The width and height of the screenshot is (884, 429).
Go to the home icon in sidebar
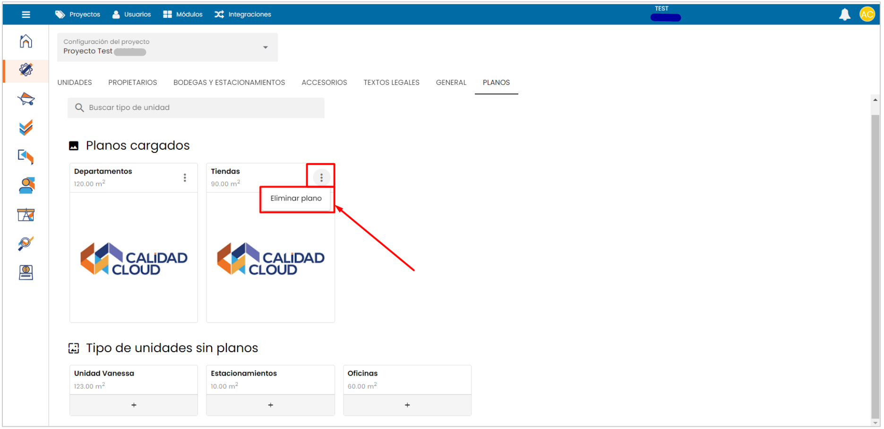point(26,41)
